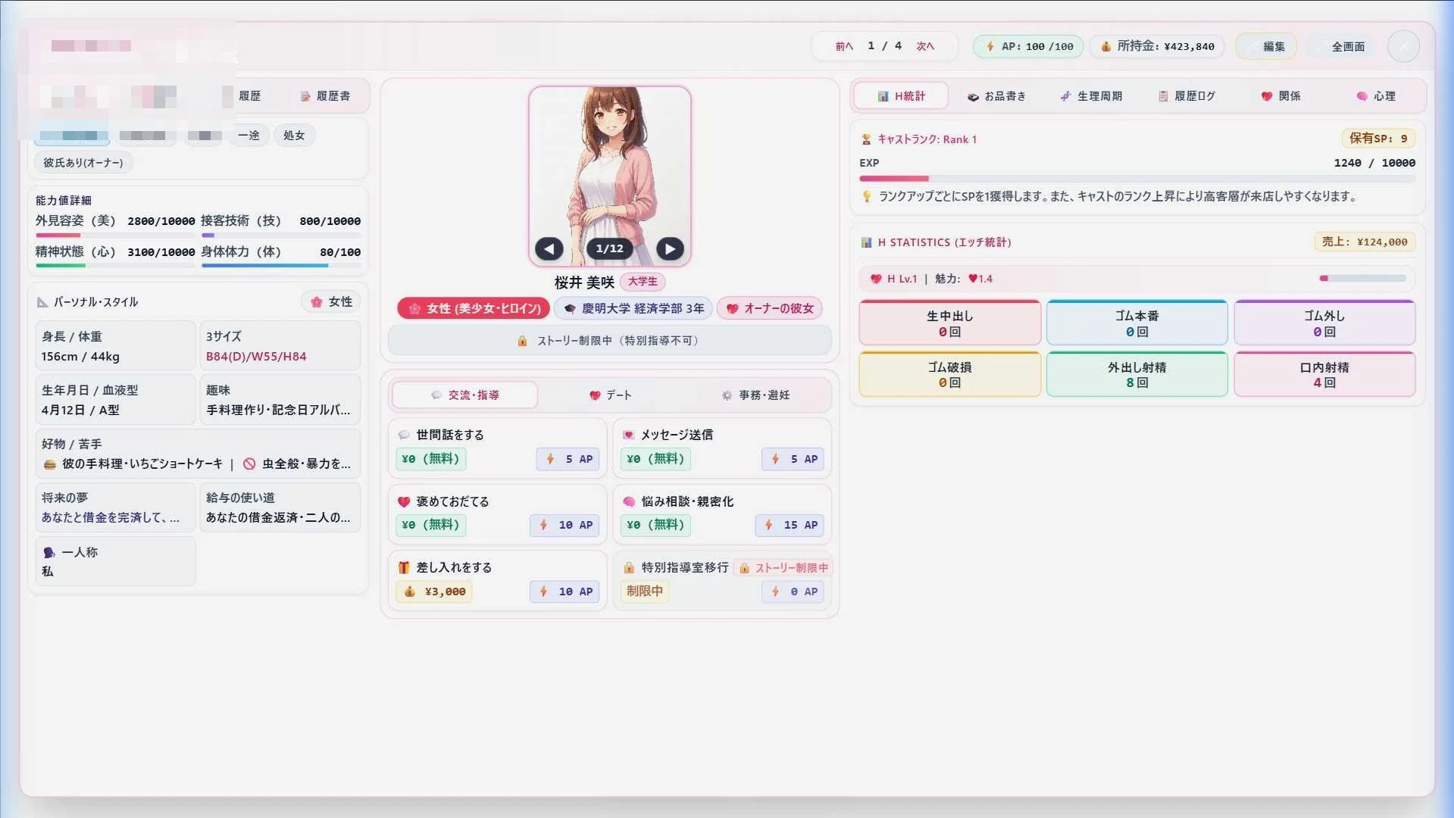Screen dimensions: 1454x818
Task: Open the 生理周期 tab
Action: pyautogui.click(x=1091, y=96)
